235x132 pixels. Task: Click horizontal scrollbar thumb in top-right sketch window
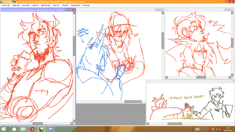coord(201,77)
